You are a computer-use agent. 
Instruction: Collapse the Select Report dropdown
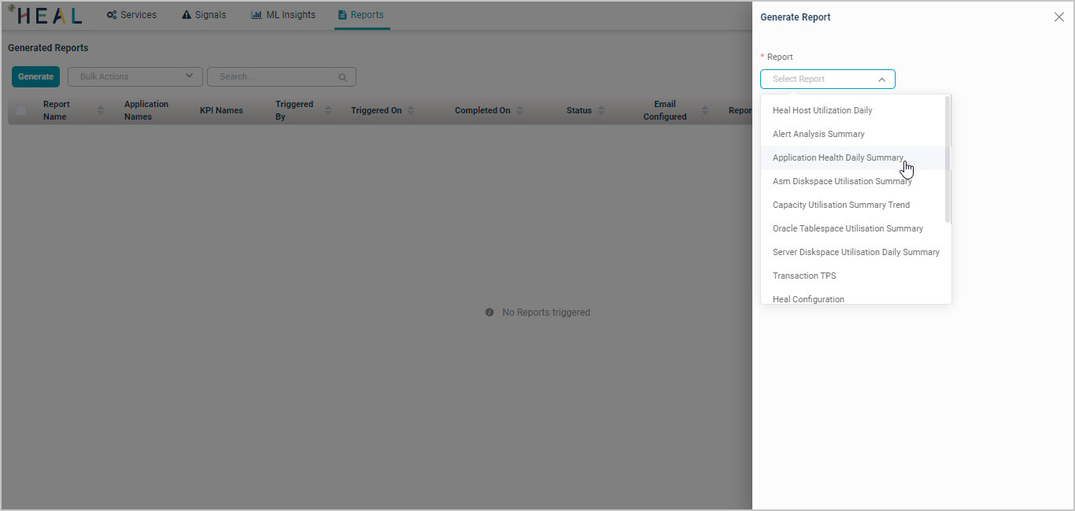(x=881, y=80)
